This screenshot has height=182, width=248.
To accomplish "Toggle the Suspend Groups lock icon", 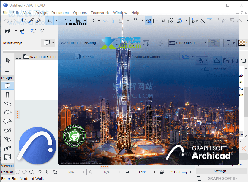I will click(x=135, y=21).
